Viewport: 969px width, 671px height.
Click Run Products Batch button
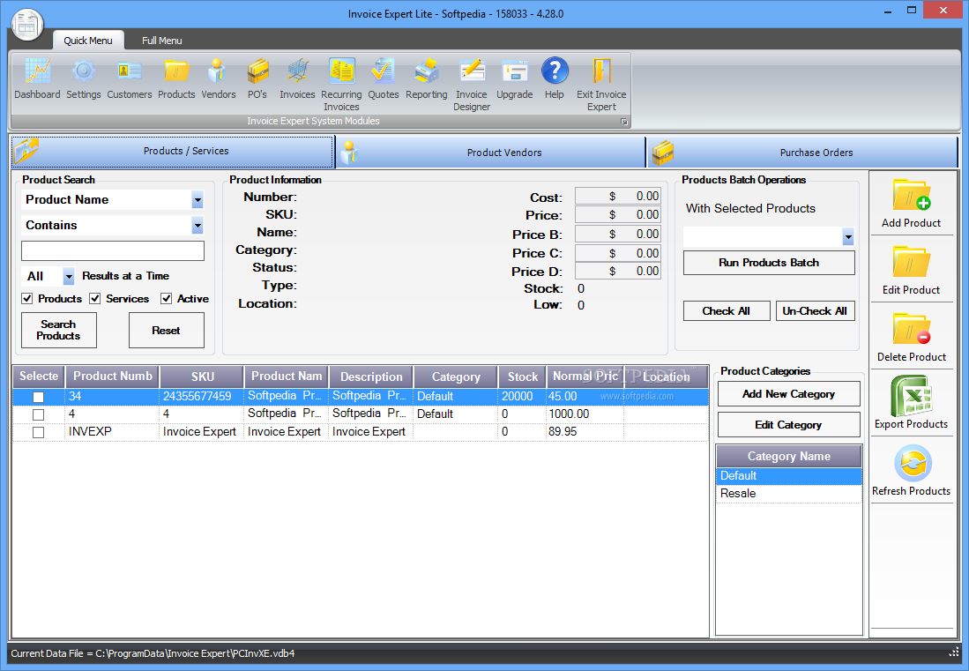769,263
